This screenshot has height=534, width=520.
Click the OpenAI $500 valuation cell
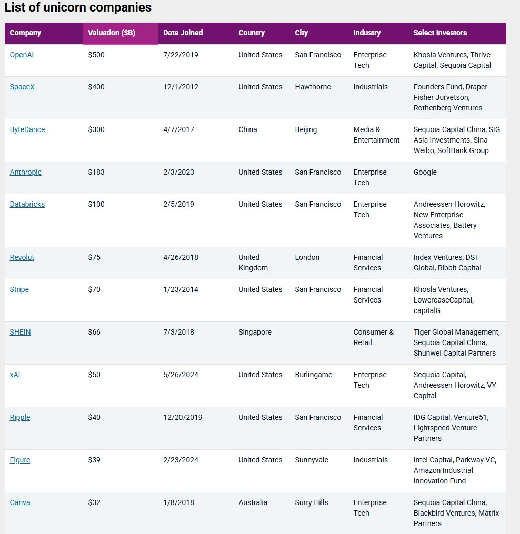pos(96,55)
